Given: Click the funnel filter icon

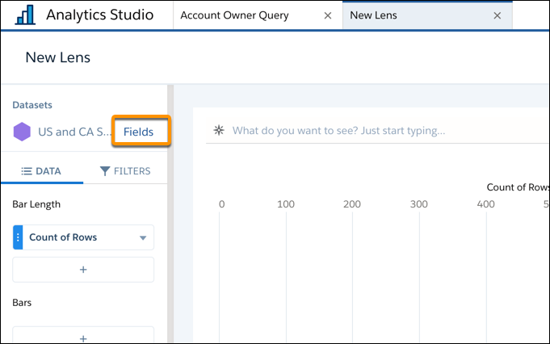Looking at the screenshot, I should tap(105, 171).
